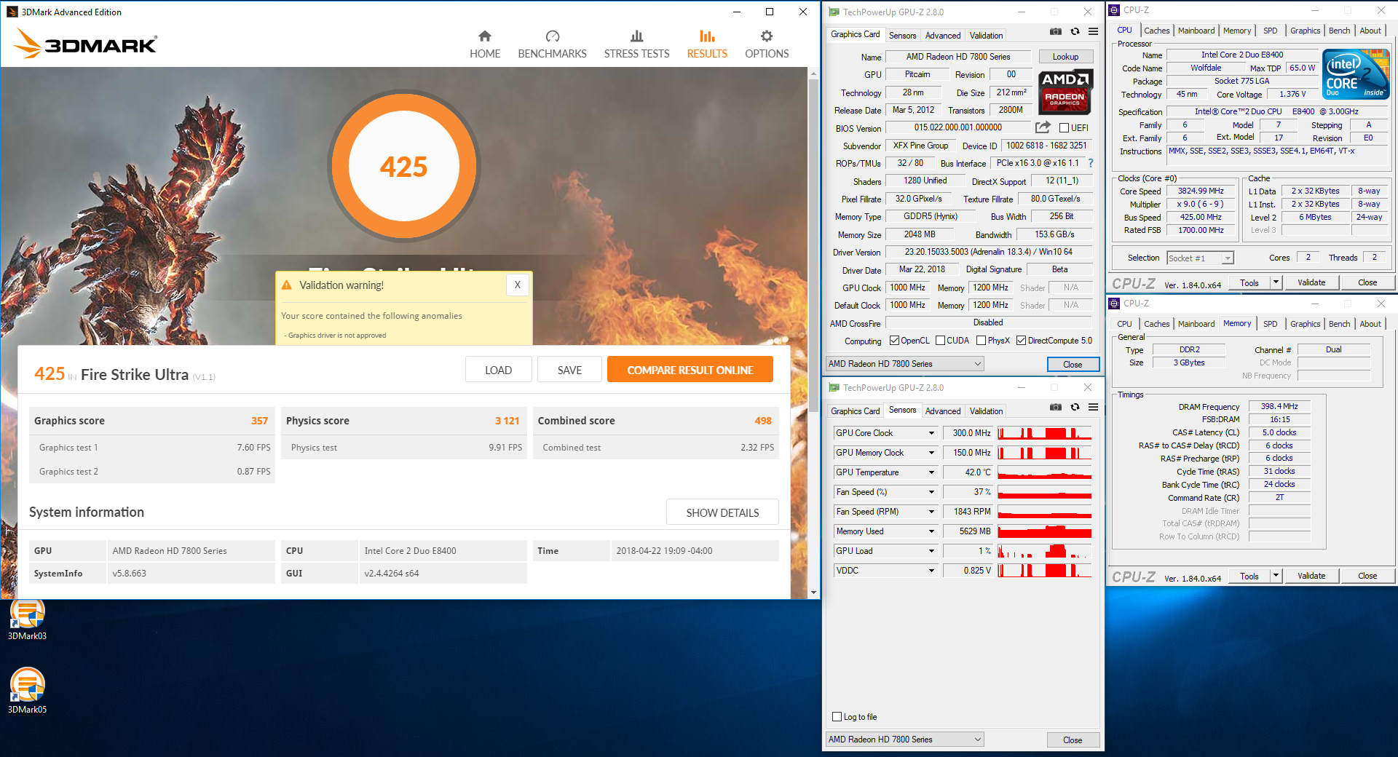Image resolution: width=1398 pixels, height=757 pixels.
Task: Open Sensors tab in top GPU-Z window
Action: point(903,36)
